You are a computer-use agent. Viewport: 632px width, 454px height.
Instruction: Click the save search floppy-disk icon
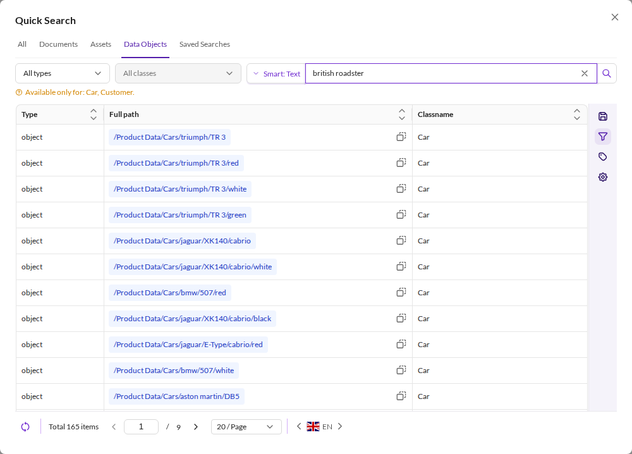(x=602, y=116)
